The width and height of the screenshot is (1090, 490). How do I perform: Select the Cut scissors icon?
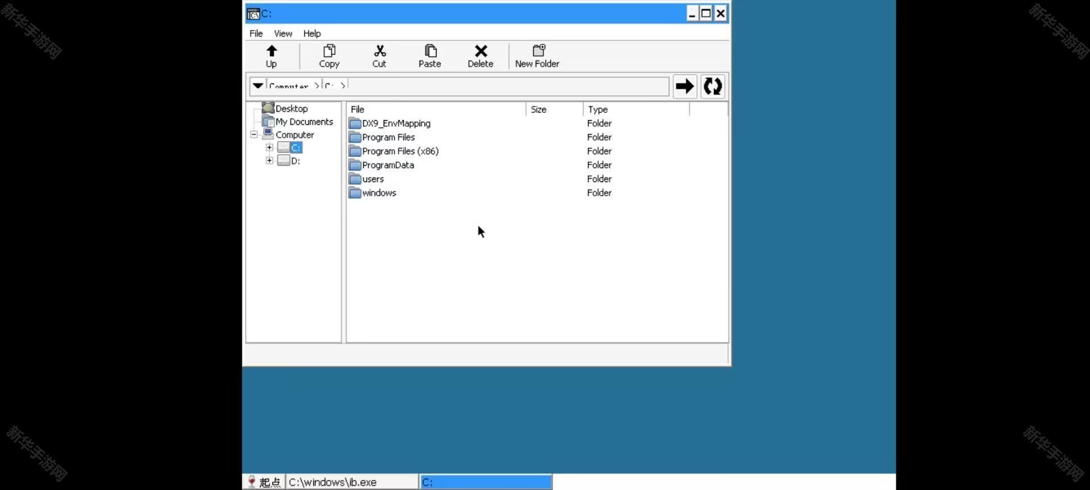tap(379, 51)
